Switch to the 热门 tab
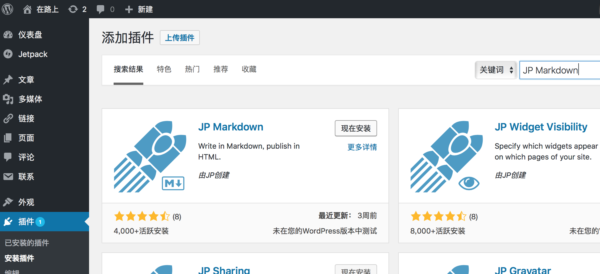 pyautogui.click(x=192, y=69)
